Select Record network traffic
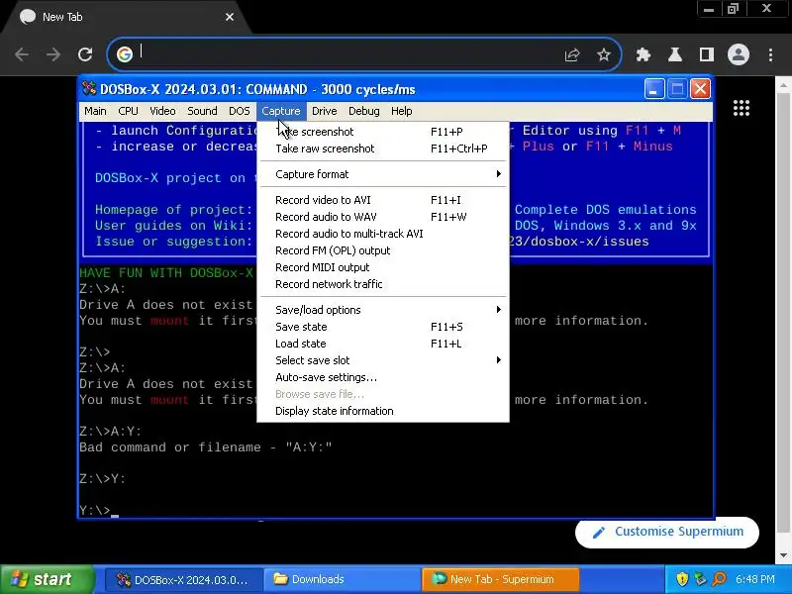This screenshot has width=792, height=594. coord(383,284)
